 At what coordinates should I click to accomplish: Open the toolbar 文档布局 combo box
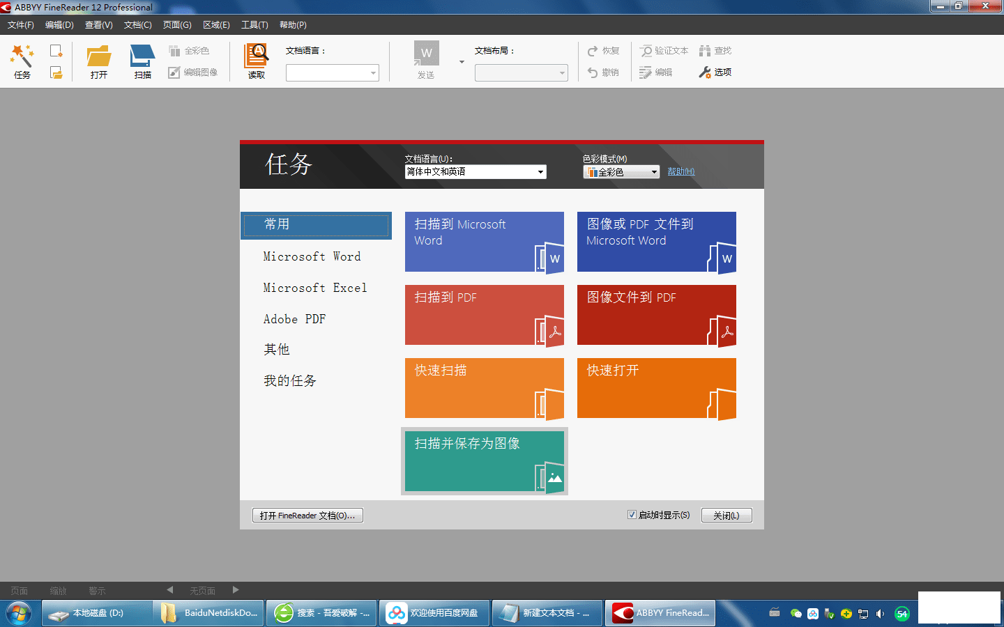(x=522, y=72)
